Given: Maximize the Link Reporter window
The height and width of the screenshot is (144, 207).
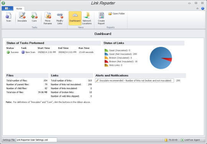Looking at the screenshot, I should pos(196,3).
